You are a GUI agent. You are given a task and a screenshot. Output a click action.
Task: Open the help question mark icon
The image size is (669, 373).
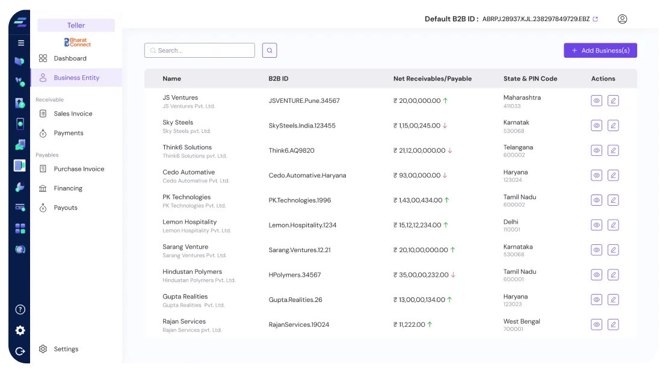pos(20,309)
